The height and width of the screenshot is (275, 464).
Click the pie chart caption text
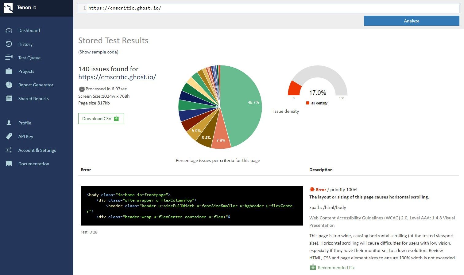pyautogui.click(x=218, y=160)
